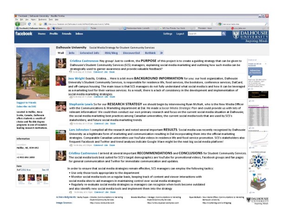Image resolution: width=283 pixels, height=219 pixels.
Task: Click the Logout link
Action: 180,33
